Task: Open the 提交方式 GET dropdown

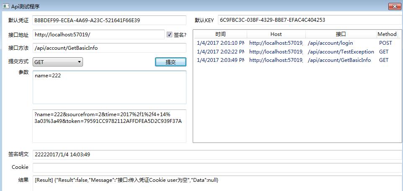Action: click(x=58, y=62)
